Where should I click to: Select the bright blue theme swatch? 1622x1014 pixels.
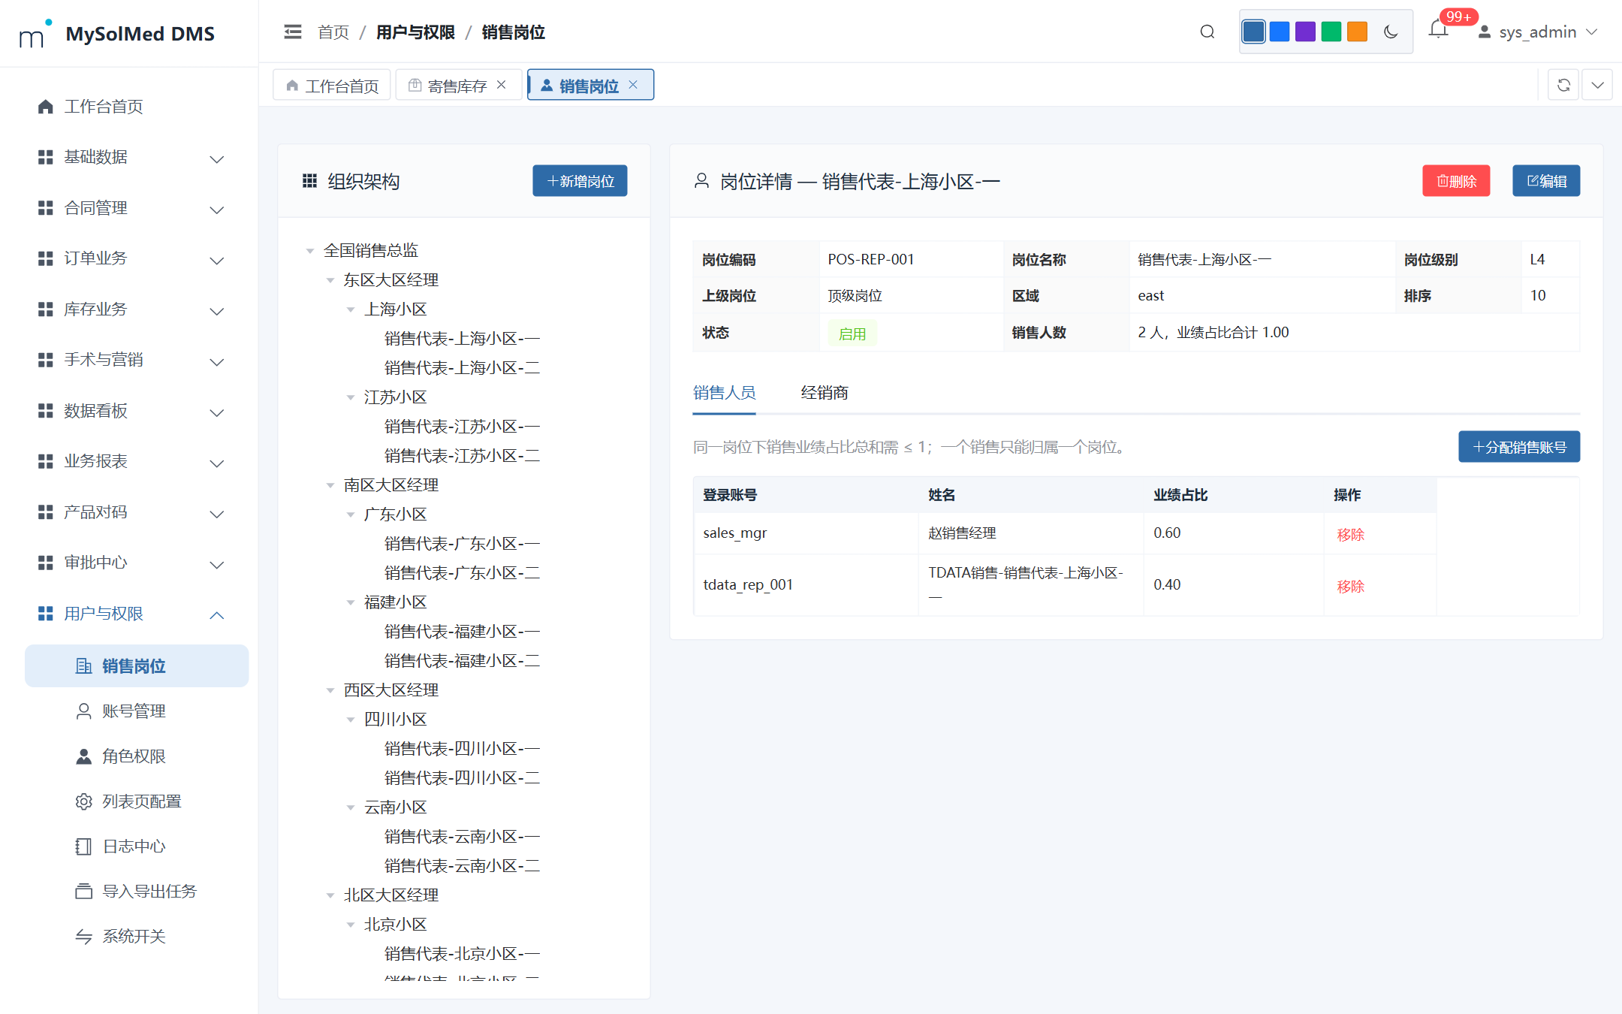1280,32
